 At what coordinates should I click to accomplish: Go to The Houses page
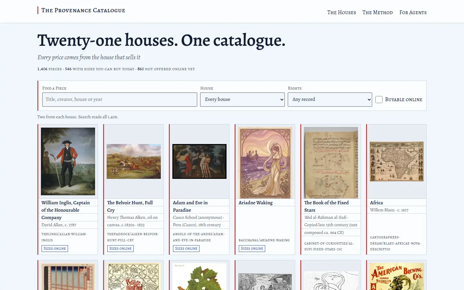click(342, 12)
